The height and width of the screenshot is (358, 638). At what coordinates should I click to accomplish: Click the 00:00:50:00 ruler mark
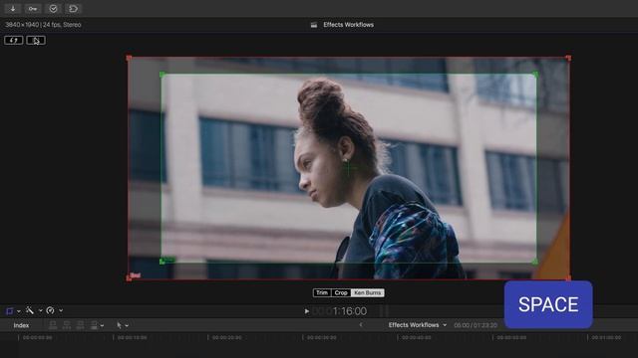pyautogui.click(x=511, y=337)
